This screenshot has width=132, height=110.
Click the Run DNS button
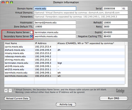(114, 98)
